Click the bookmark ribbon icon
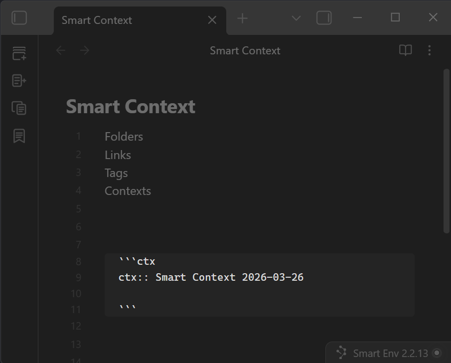The image size is (451, 363). click(19, 136)
